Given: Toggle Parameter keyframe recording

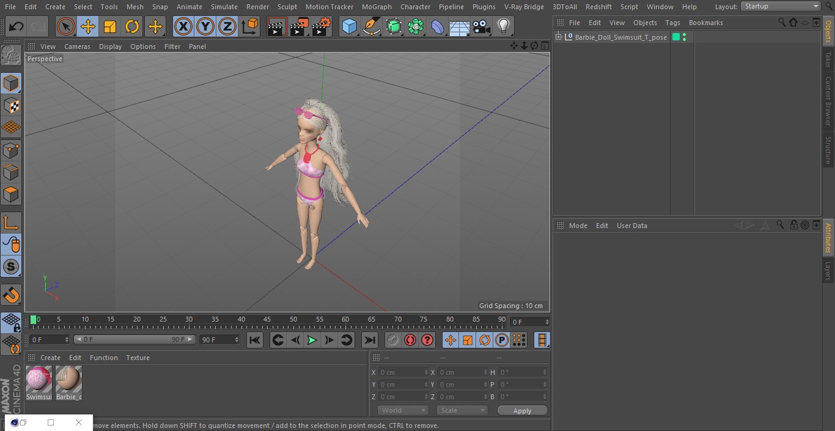Looking at the screenshot, I should tap(502, 340).
